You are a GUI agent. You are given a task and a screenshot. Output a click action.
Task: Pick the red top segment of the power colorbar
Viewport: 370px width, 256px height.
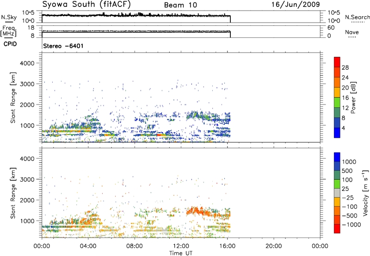pos(337,62)
